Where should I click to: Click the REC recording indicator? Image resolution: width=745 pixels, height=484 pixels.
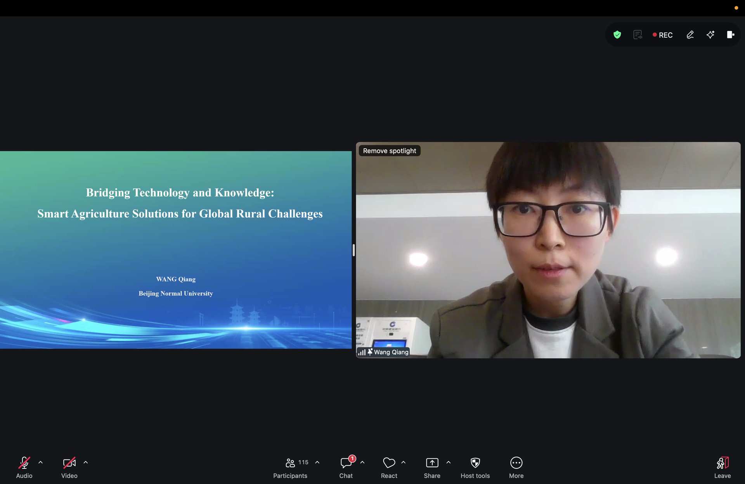click(663, 35)
